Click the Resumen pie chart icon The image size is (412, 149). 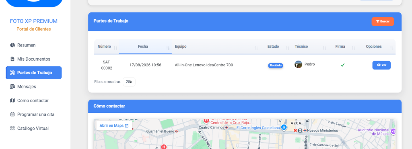(12, 45)
